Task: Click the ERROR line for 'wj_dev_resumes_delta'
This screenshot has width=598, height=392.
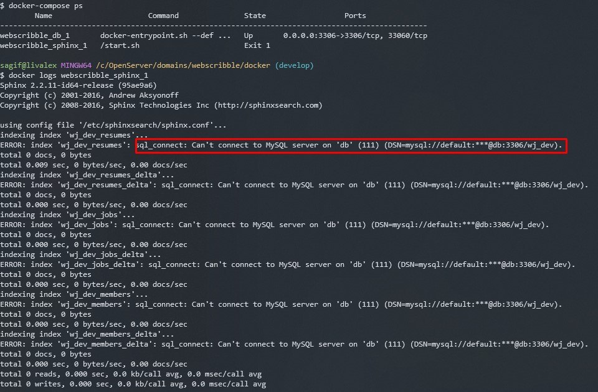Action: (294, 185)
